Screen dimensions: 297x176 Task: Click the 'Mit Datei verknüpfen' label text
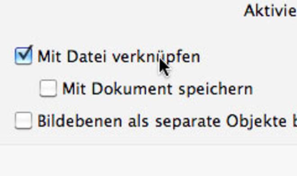tap(119, 56)
